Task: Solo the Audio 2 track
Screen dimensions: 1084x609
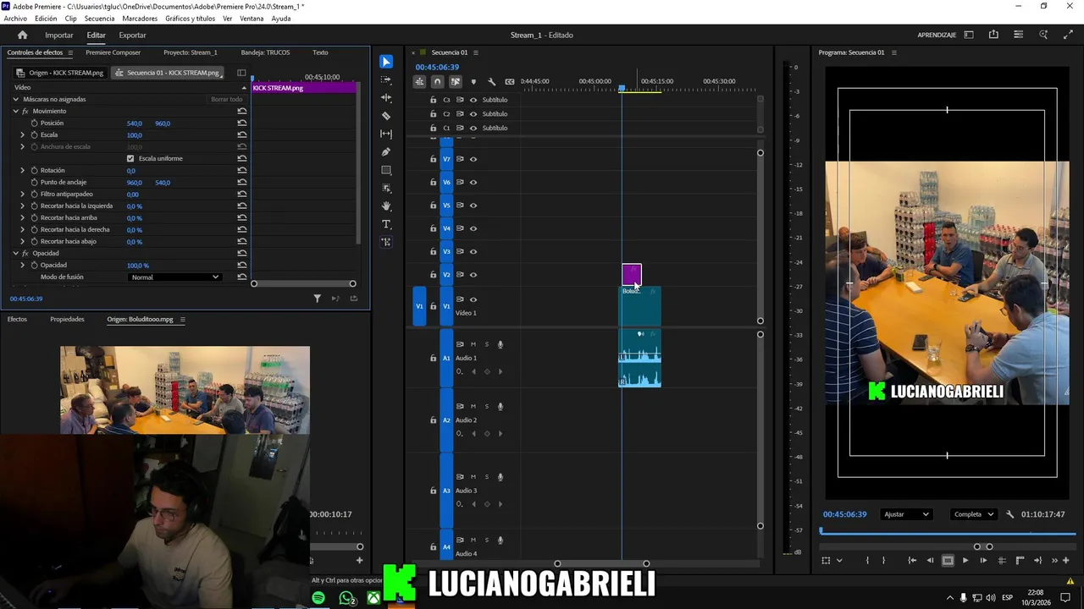Action: [x=486, y=406]
